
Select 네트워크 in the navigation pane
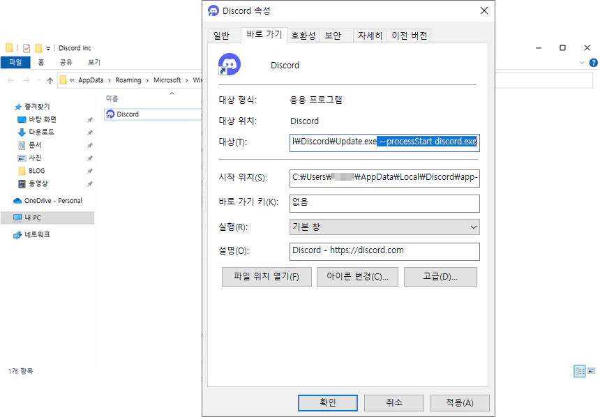coord(37,234)
